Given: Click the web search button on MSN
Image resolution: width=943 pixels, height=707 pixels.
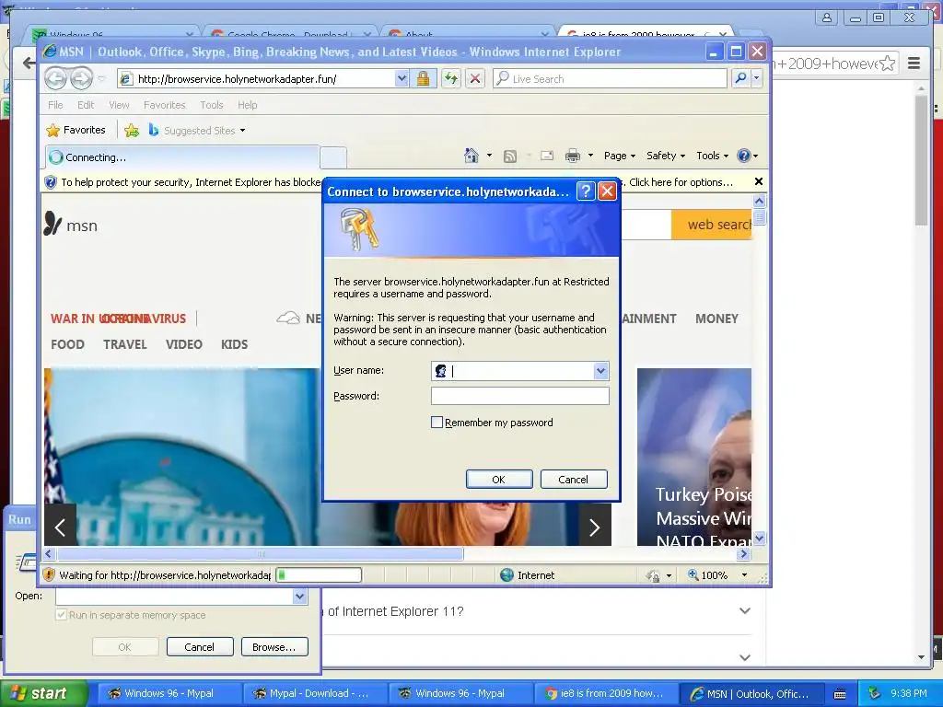Looking at the screenshot, I should pyautogui.click(x=712, y=225).
